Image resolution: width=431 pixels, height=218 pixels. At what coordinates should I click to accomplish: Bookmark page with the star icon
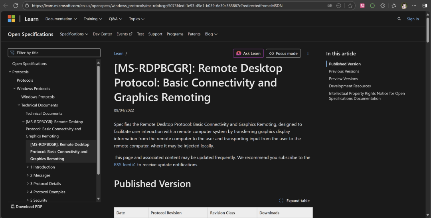pos(350,6)
